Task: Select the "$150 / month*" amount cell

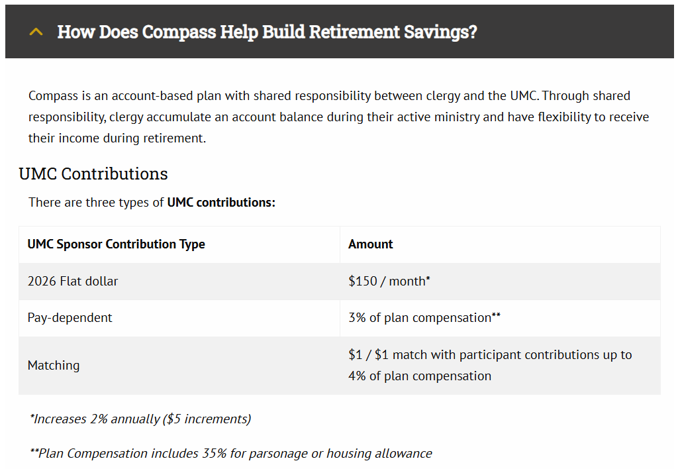Action: [389, 281]
